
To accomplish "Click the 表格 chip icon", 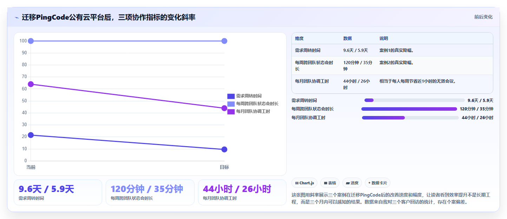I will coord(325,183).
